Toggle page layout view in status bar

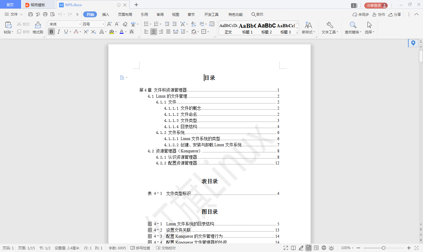click(x=309, y=248)
